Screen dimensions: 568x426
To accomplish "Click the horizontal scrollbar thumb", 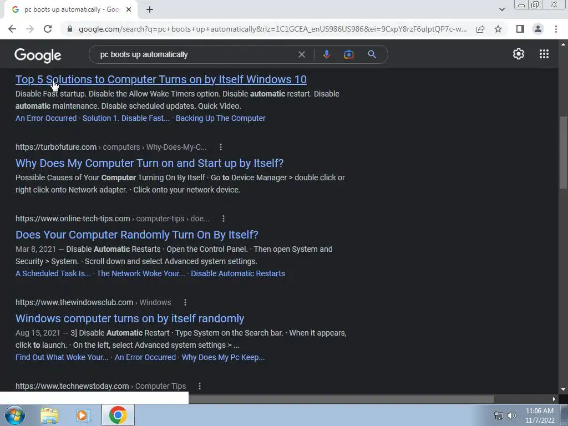I will [341, 399].
